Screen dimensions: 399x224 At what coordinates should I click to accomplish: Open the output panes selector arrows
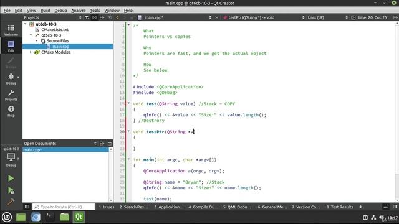tap(360, 207)
